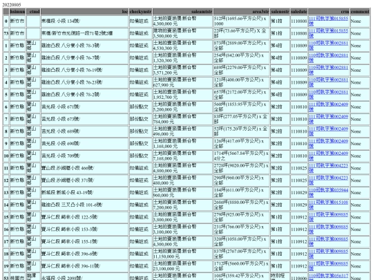Viewport: 373px width, 280px height.
Task: Select the area cell containing '5667.84'
Action: (x=241, y=156)
